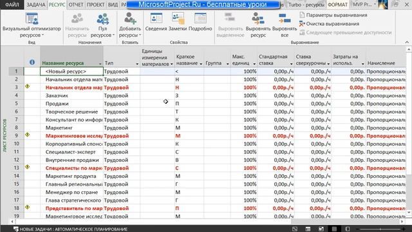
Task: Open resource Заметки
Action: (x=178, y=23)
